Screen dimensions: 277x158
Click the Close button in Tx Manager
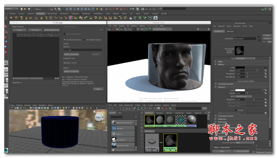[98, 89]
